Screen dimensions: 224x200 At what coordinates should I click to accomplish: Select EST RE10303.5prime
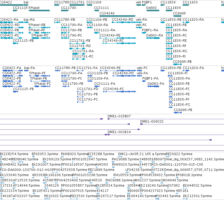pyautogui.click(x=57, y=196)
